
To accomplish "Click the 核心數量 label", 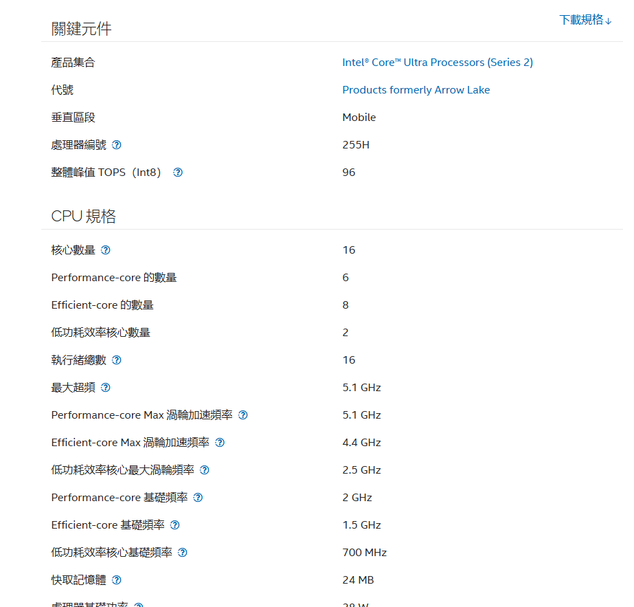I will coord(73,250).
